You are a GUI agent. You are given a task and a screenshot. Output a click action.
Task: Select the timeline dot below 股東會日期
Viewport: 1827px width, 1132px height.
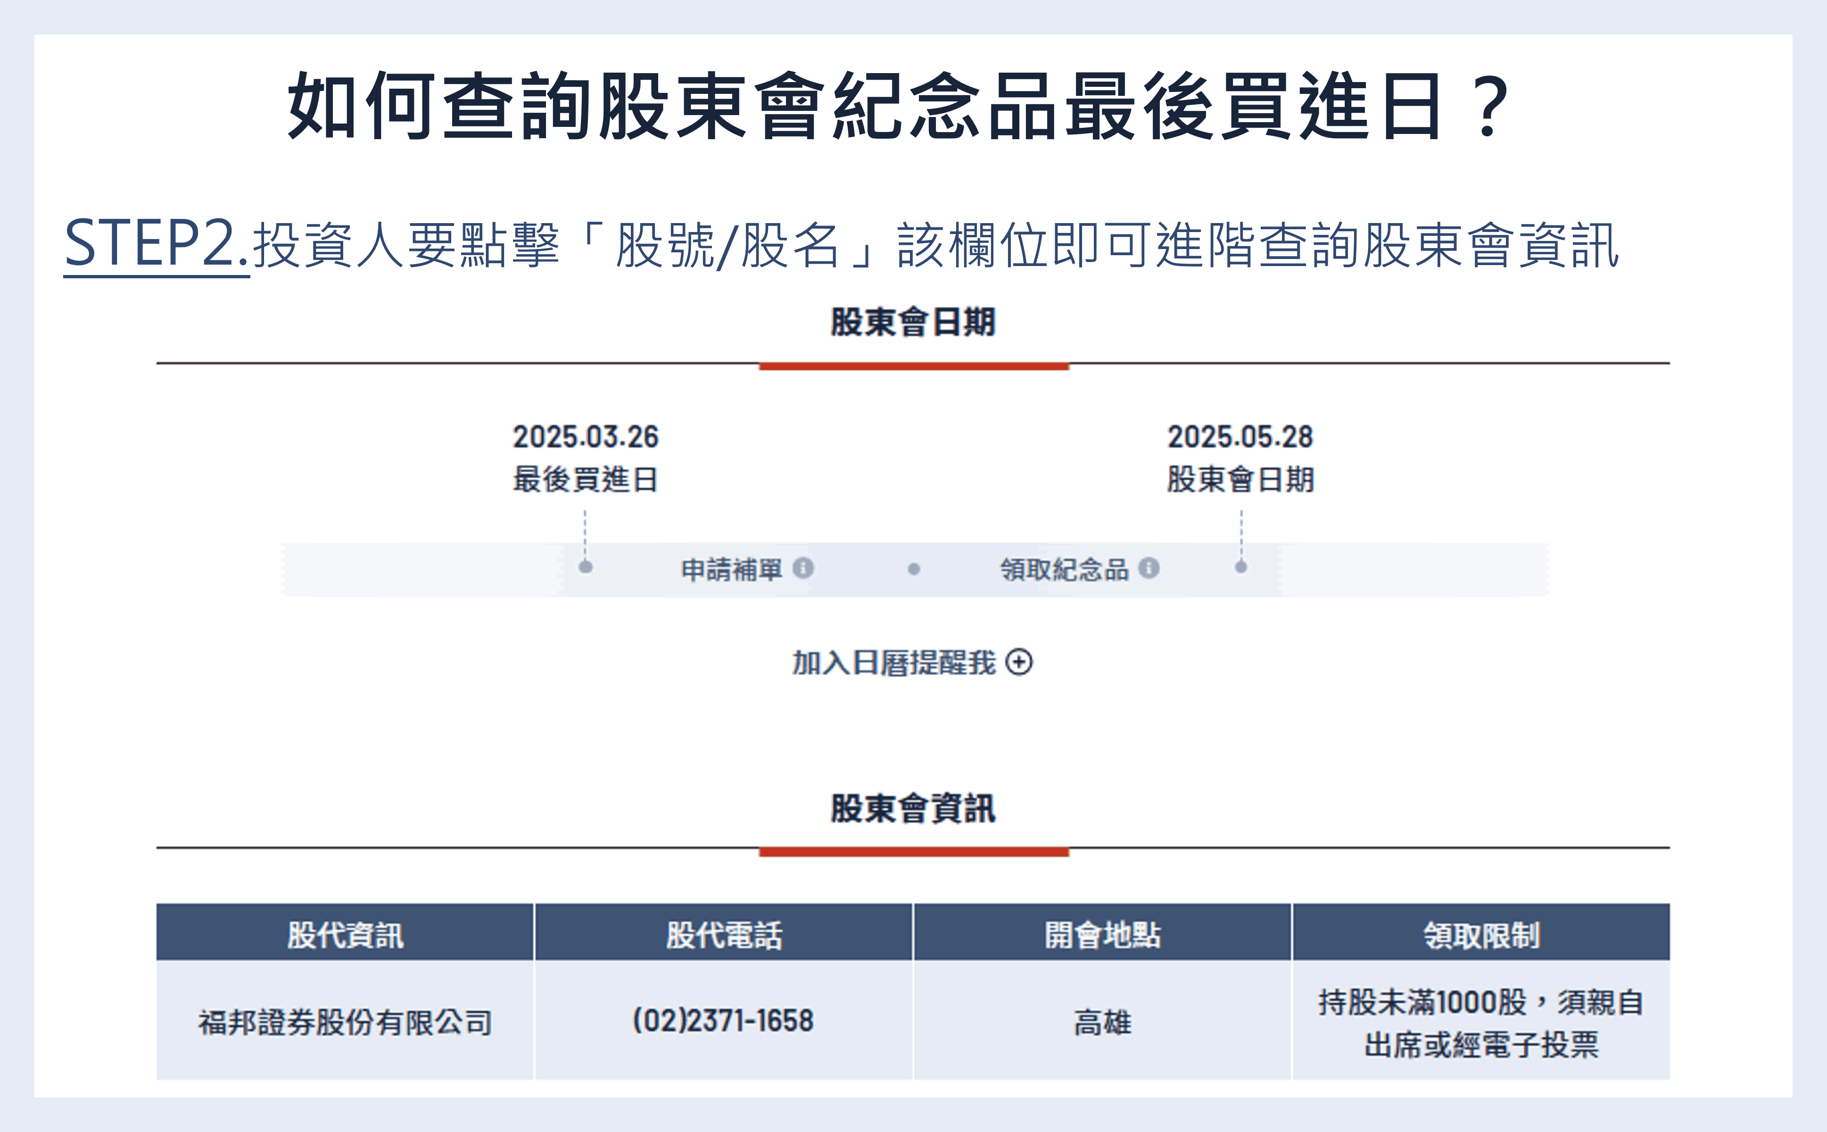[1242, 568]
